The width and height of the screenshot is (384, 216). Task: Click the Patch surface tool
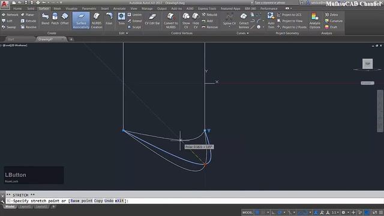click(55, 19)
